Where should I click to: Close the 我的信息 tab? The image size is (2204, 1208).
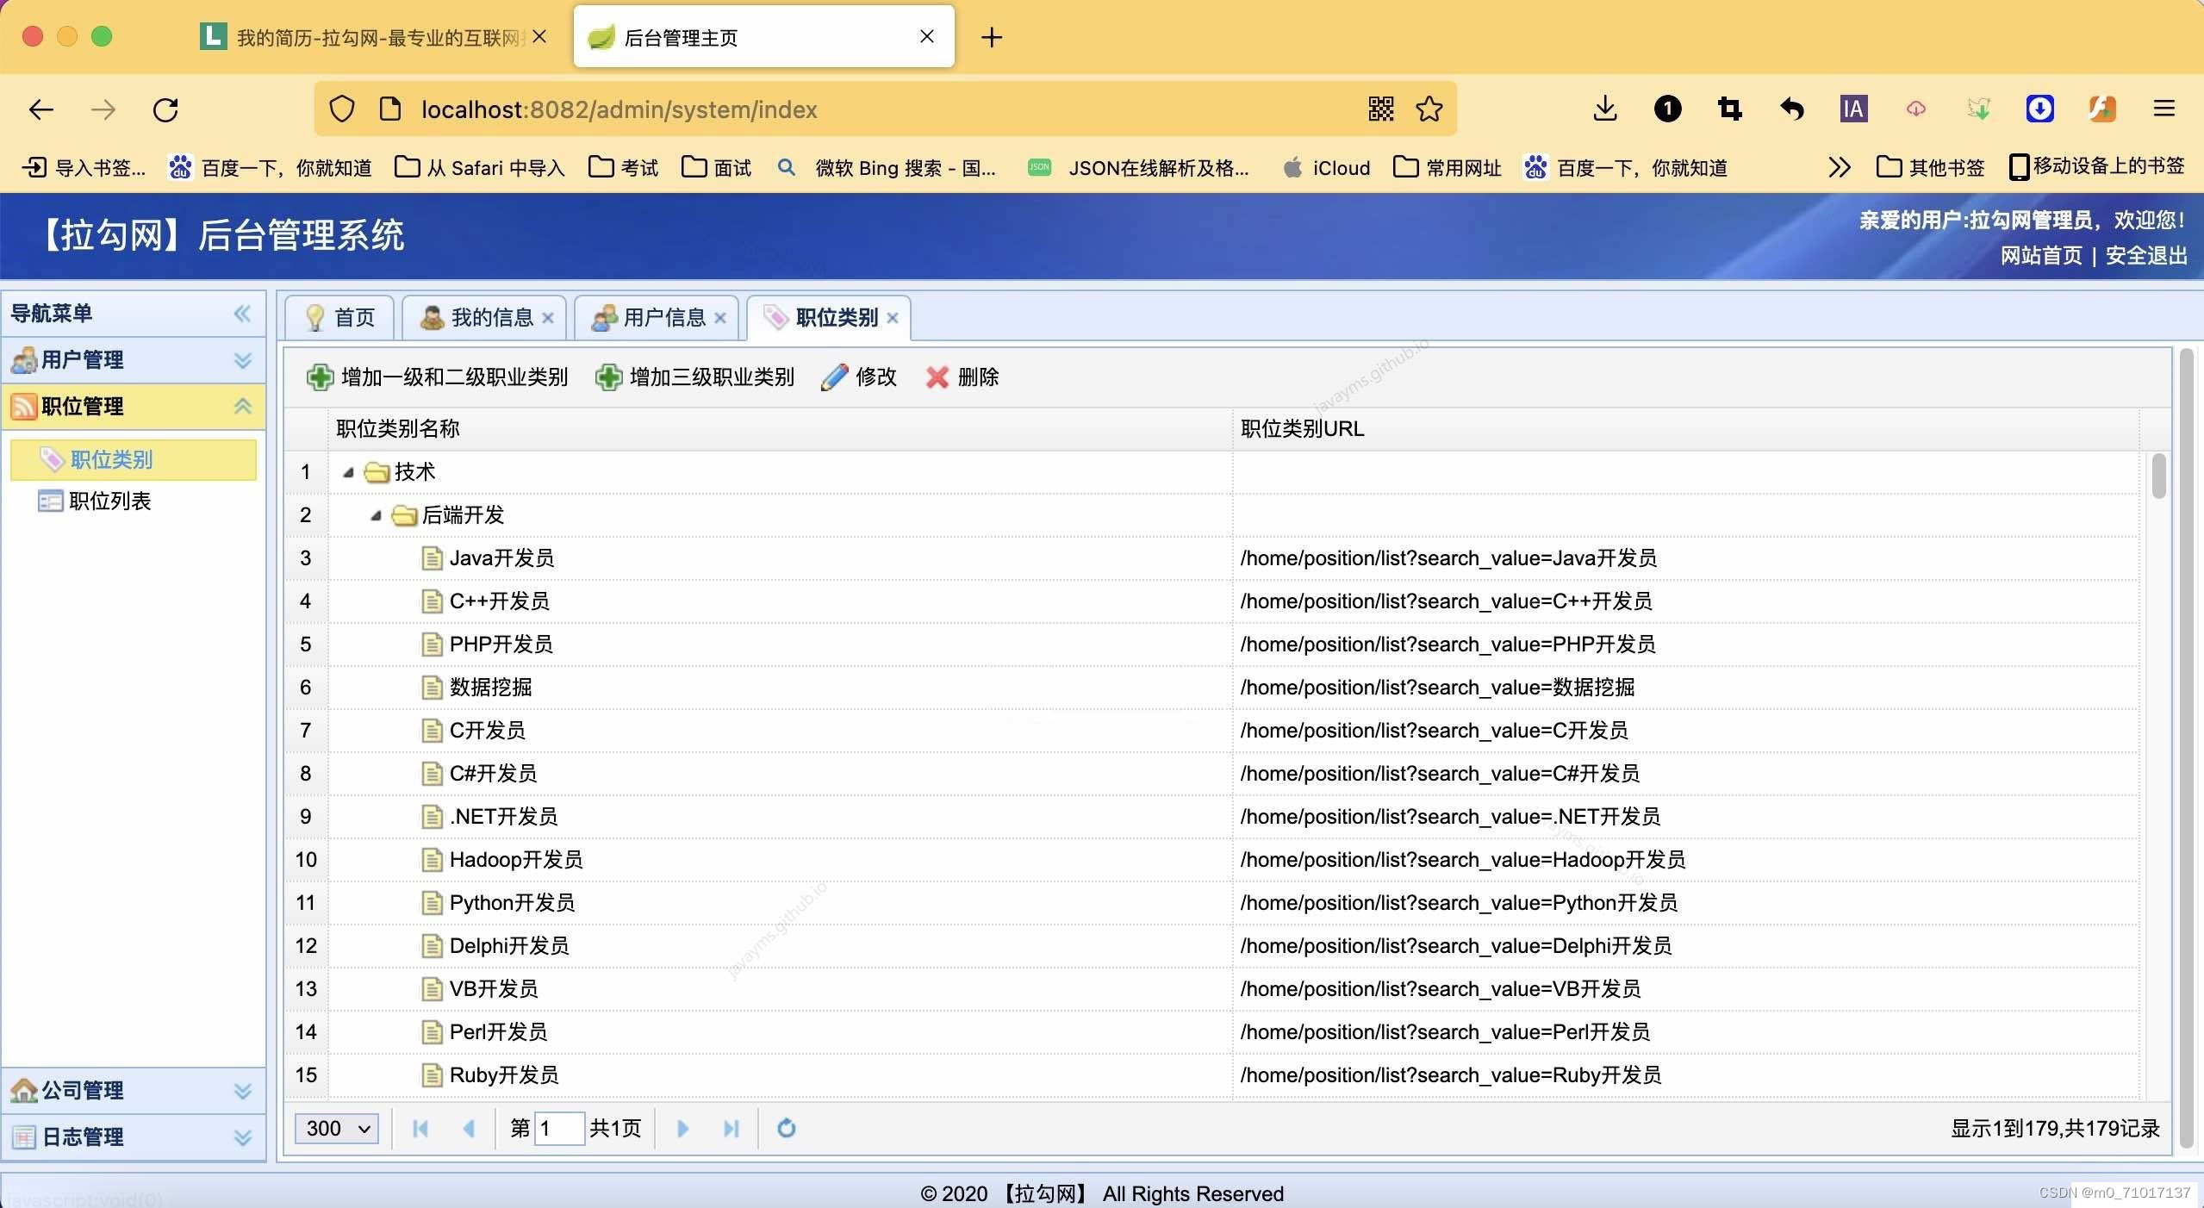(x=548, y=318)
